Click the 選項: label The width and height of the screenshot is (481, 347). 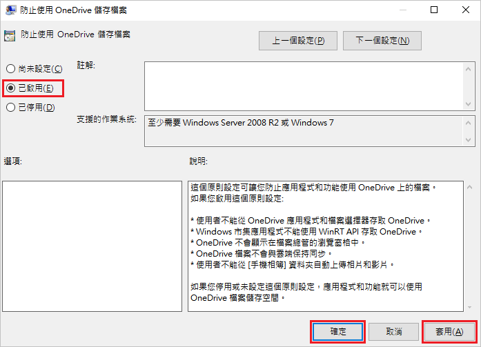point(13,161)
